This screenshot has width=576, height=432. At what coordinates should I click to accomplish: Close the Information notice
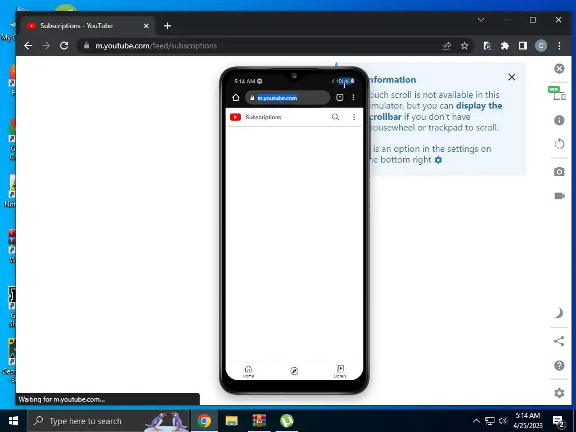click(512, 77)
